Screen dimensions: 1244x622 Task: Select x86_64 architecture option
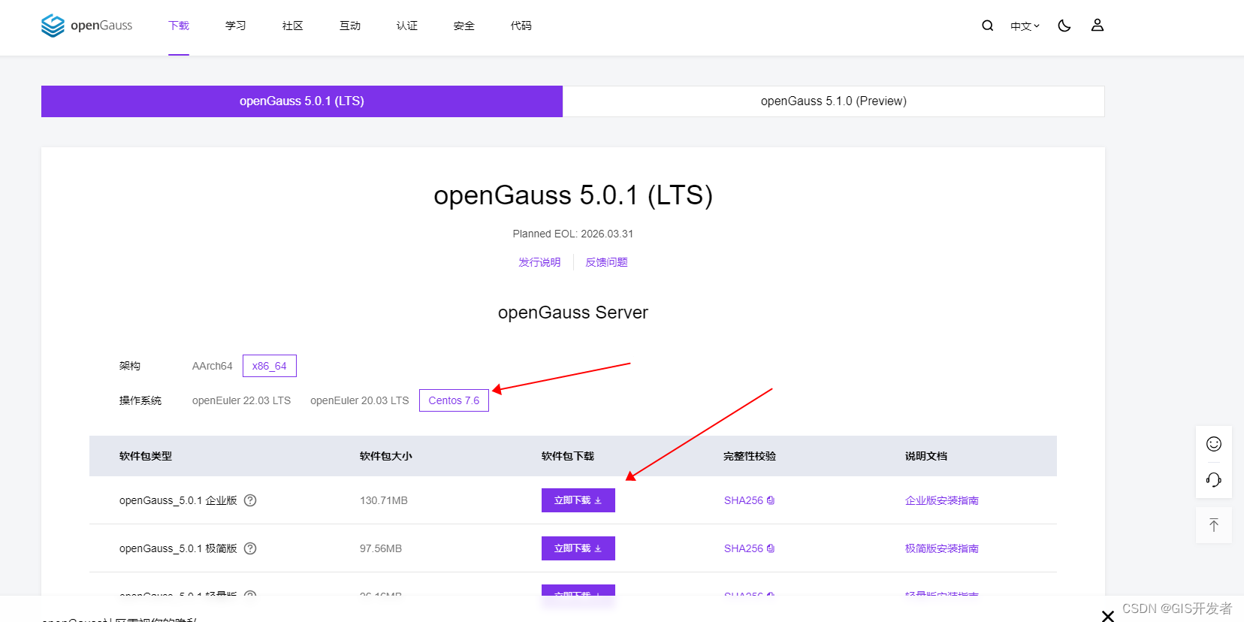coord(270,366)
